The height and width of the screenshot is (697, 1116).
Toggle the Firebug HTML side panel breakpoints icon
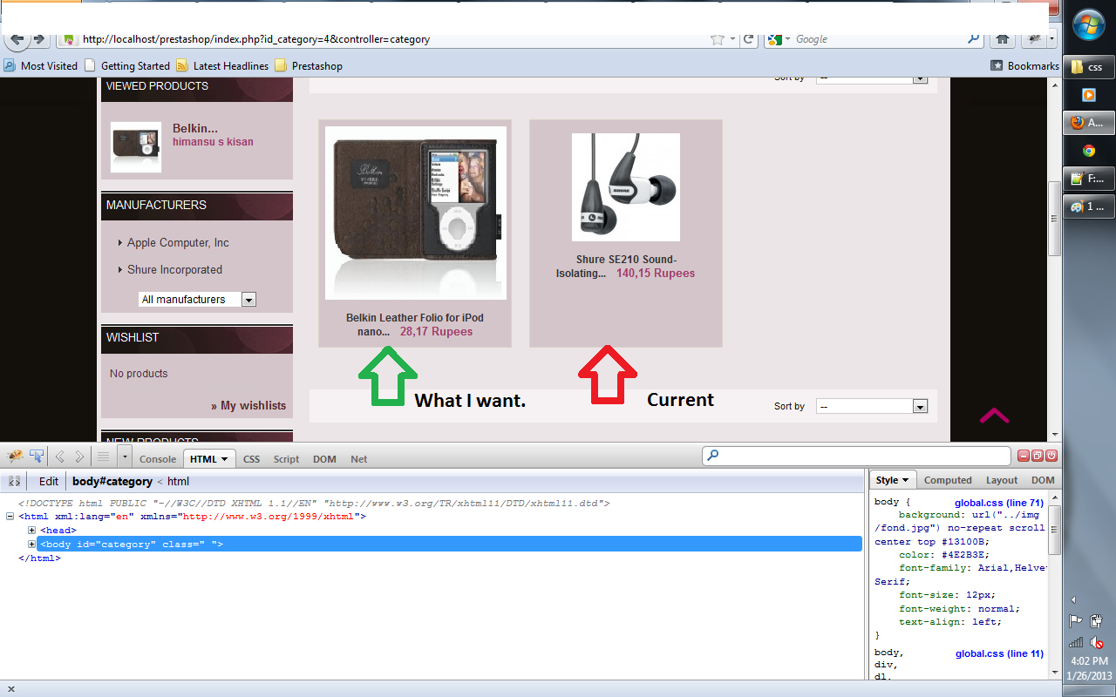click(15, 481)
